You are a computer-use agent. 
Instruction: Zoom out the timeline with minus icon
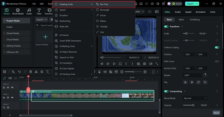click(122, 72)
